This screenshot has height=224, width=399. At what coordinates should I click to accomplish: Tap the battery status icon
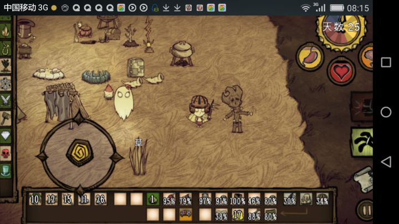pos(337,8)
